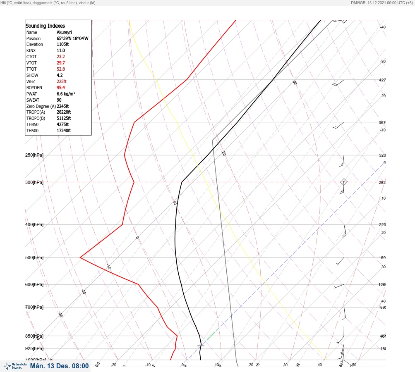The height and width of the screenshot is (372, 415).
Task: Click the chart legend text 'Hiti (°C, svört lína)...'
Action: tap(48, 2)
